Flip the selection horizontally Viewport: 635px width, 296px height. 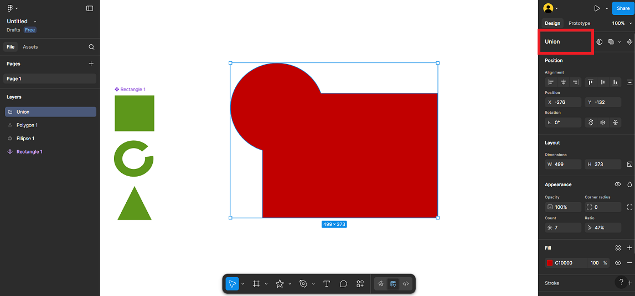(x=603, y=123)
